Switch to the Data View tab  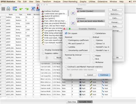click(72, 102)
